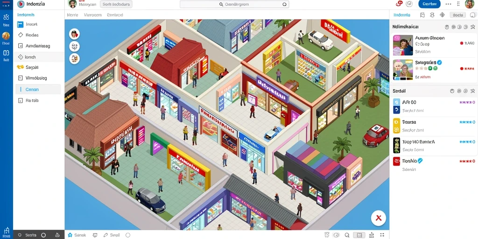The height and width of the screenshot is (239, 478).
Task: Open the three-dot more options menu
Action: tap(448, 4)
